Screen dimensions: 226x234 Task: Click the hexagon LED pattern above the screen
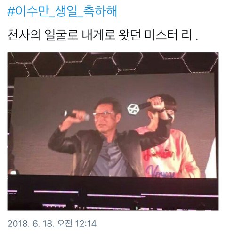[x=113, y=64]
